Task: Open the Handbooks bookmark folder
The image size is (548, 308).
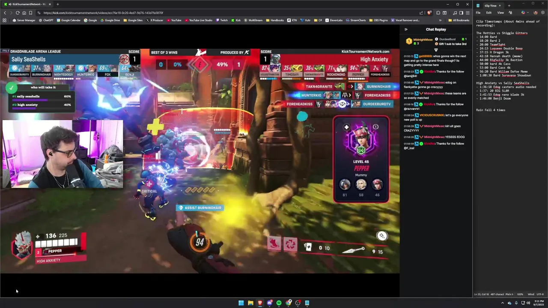Action: [274, 20]
